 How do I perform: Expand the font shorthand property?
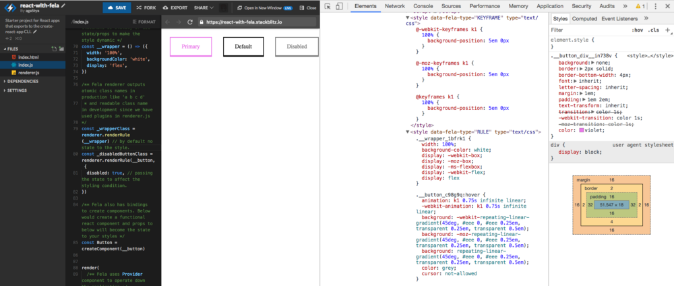[x=575, y=81]
